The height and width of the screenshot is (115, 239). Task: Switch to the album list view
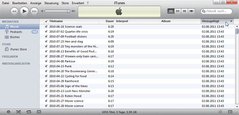[x=178, y=11]
